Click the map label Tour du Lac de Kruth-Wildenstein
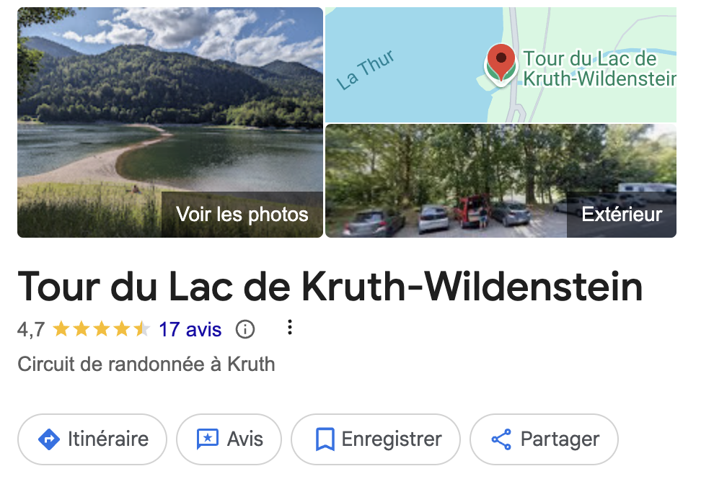Image resolution: width=714 pixels, height=497 pixels. tap(599, 68)
